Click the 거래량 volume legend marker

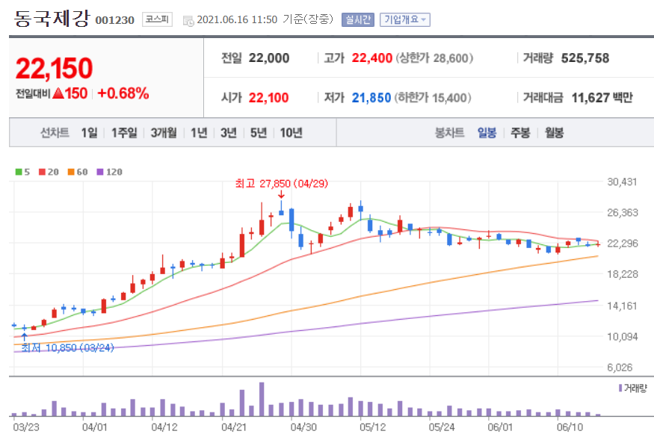[x=620, y=388]
